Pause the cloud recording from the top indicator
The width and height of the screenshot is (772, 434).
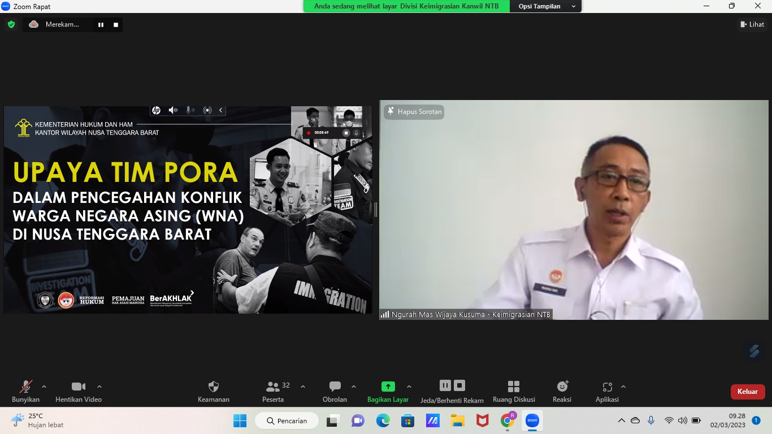click(x=101, y=25)
